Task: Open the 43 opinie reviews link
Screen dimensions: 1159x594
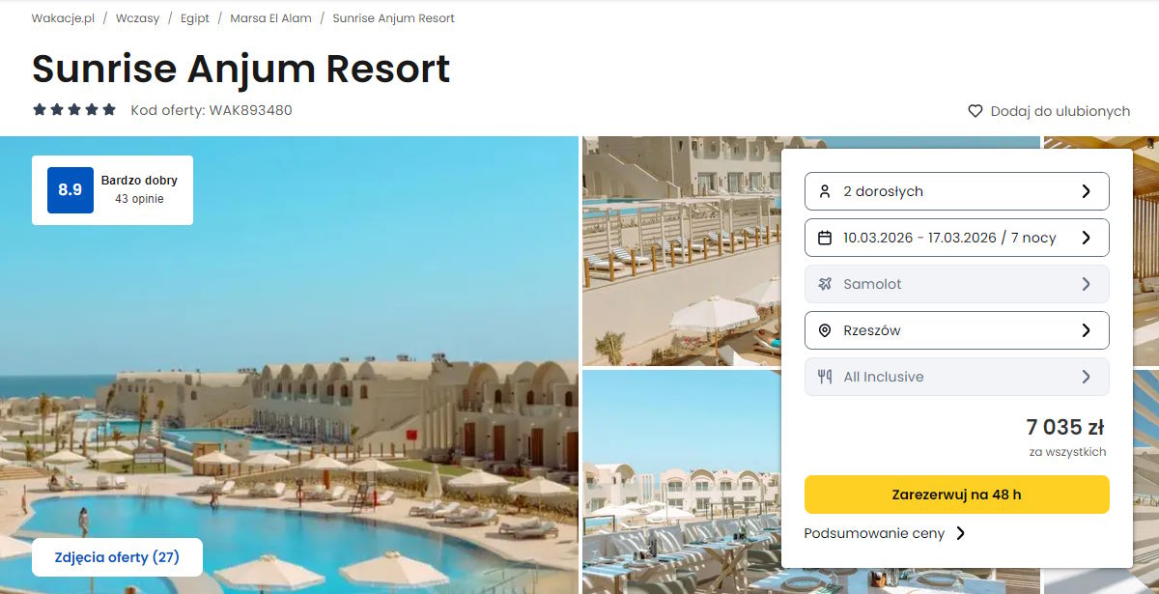Action: point(139,199)
